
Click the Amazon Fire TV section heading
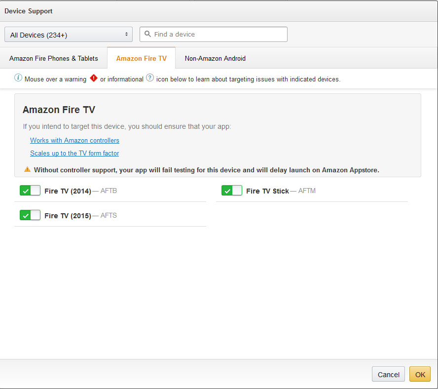tap(59, 110)
